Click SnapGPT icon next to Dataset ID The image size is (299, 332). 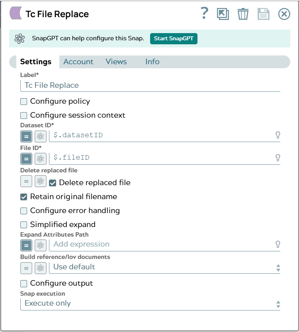40,136
